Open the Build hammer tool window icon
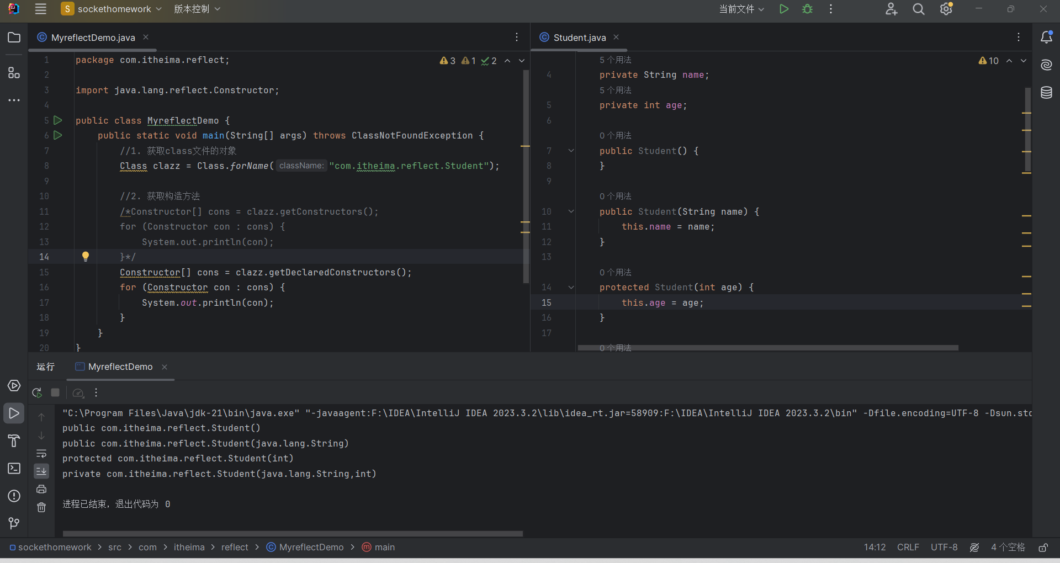Viewport: 1060px width, 563px height. pos(14,440)
